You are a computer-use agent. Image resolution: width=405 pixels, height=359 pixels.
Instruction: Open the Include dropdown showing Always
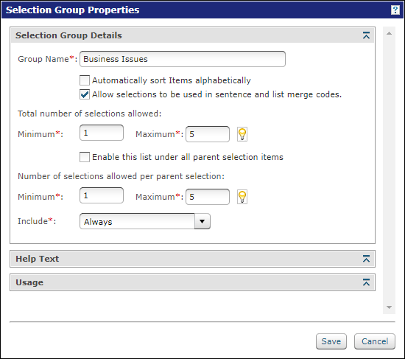[x=145, y=221]
